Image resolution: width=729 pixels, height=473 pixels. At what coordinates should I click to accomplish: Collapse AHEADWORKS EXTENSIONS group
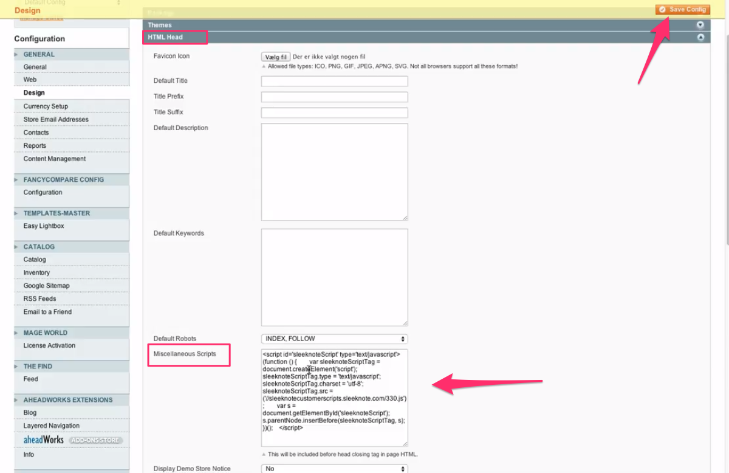pos(71,399)
